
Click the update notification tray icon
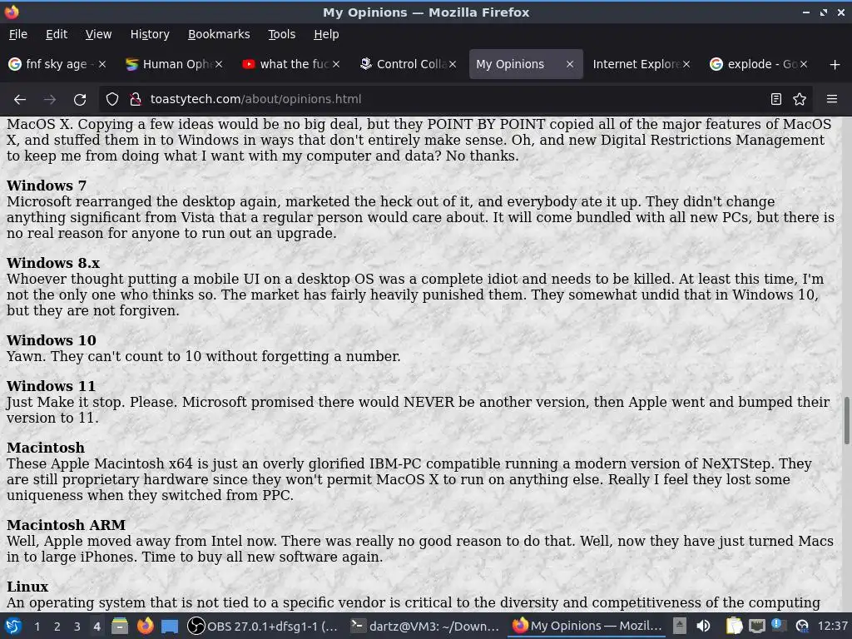pos(779,626)
